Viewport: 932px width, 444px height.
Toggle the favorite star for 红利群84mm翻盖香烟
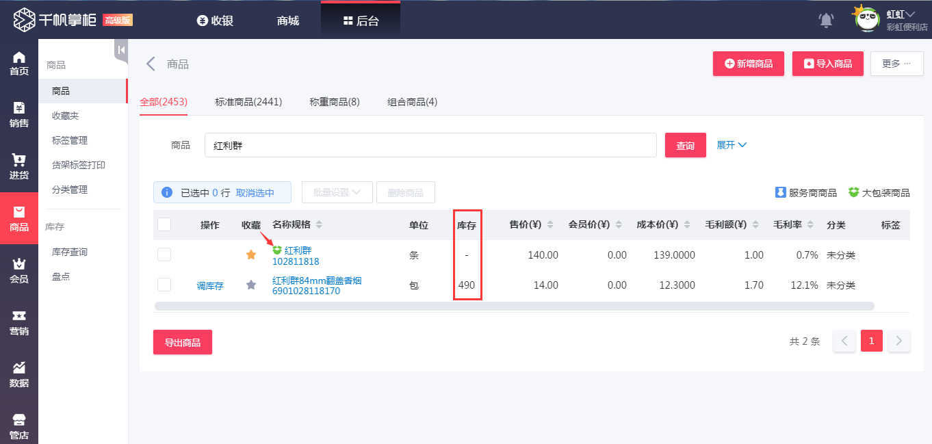(250, 285)
